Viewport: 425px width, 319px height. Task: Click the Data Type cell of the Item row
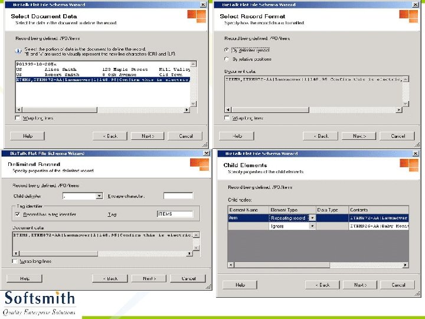(x=332, y=218)
